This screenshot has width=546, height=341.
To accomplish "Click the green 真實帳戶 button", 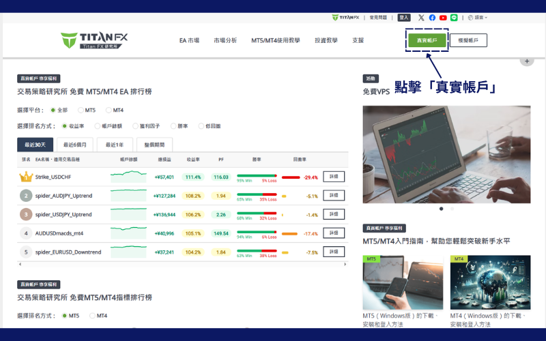I will [427, 41].
